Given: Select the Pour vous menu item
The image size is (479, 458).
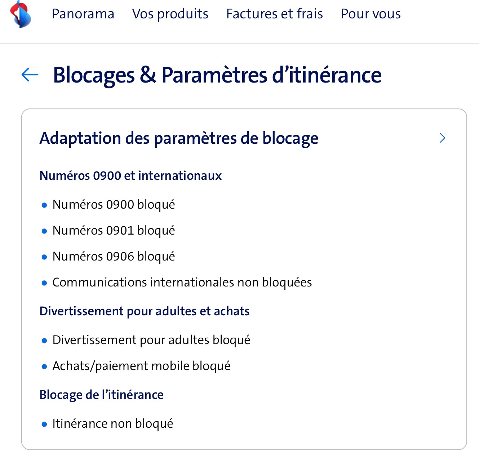Looking at the screenshot, I should point(371,14).
